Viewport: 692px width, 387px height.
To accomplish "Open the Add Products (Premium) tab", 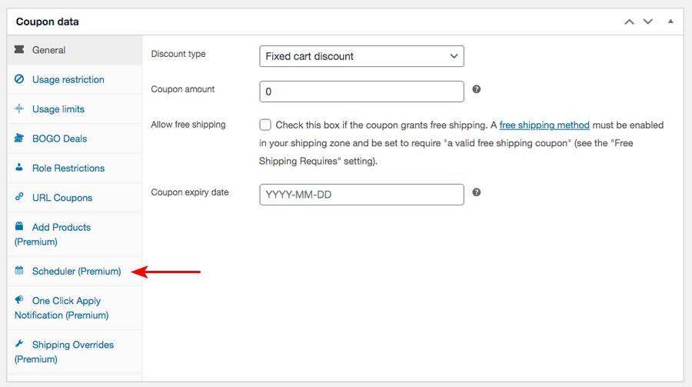I will pyautogui.click(x=75, y=234).
